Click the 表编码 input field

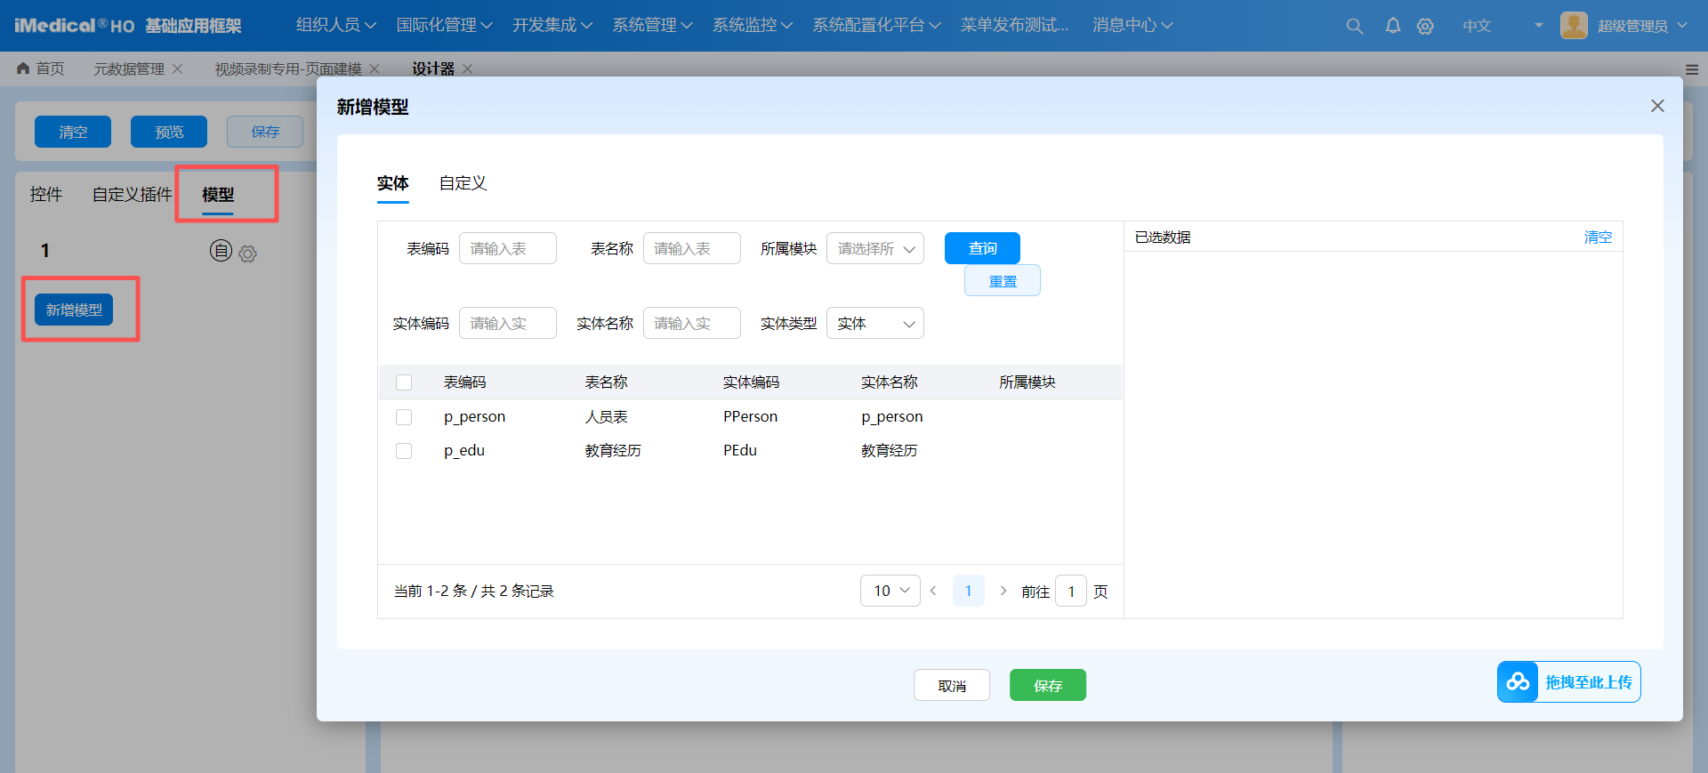507,248
